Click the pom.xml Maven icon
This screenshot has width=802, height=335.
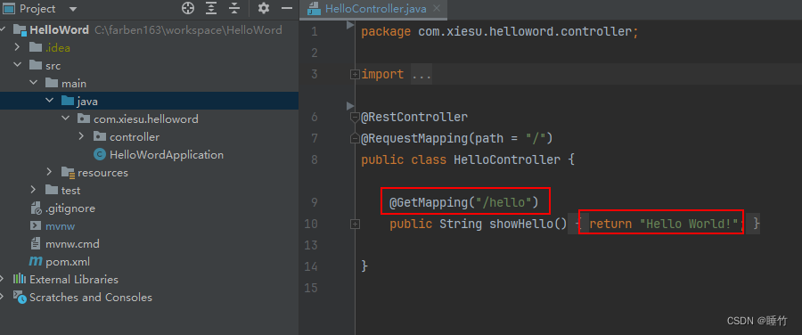click(36, 261)
